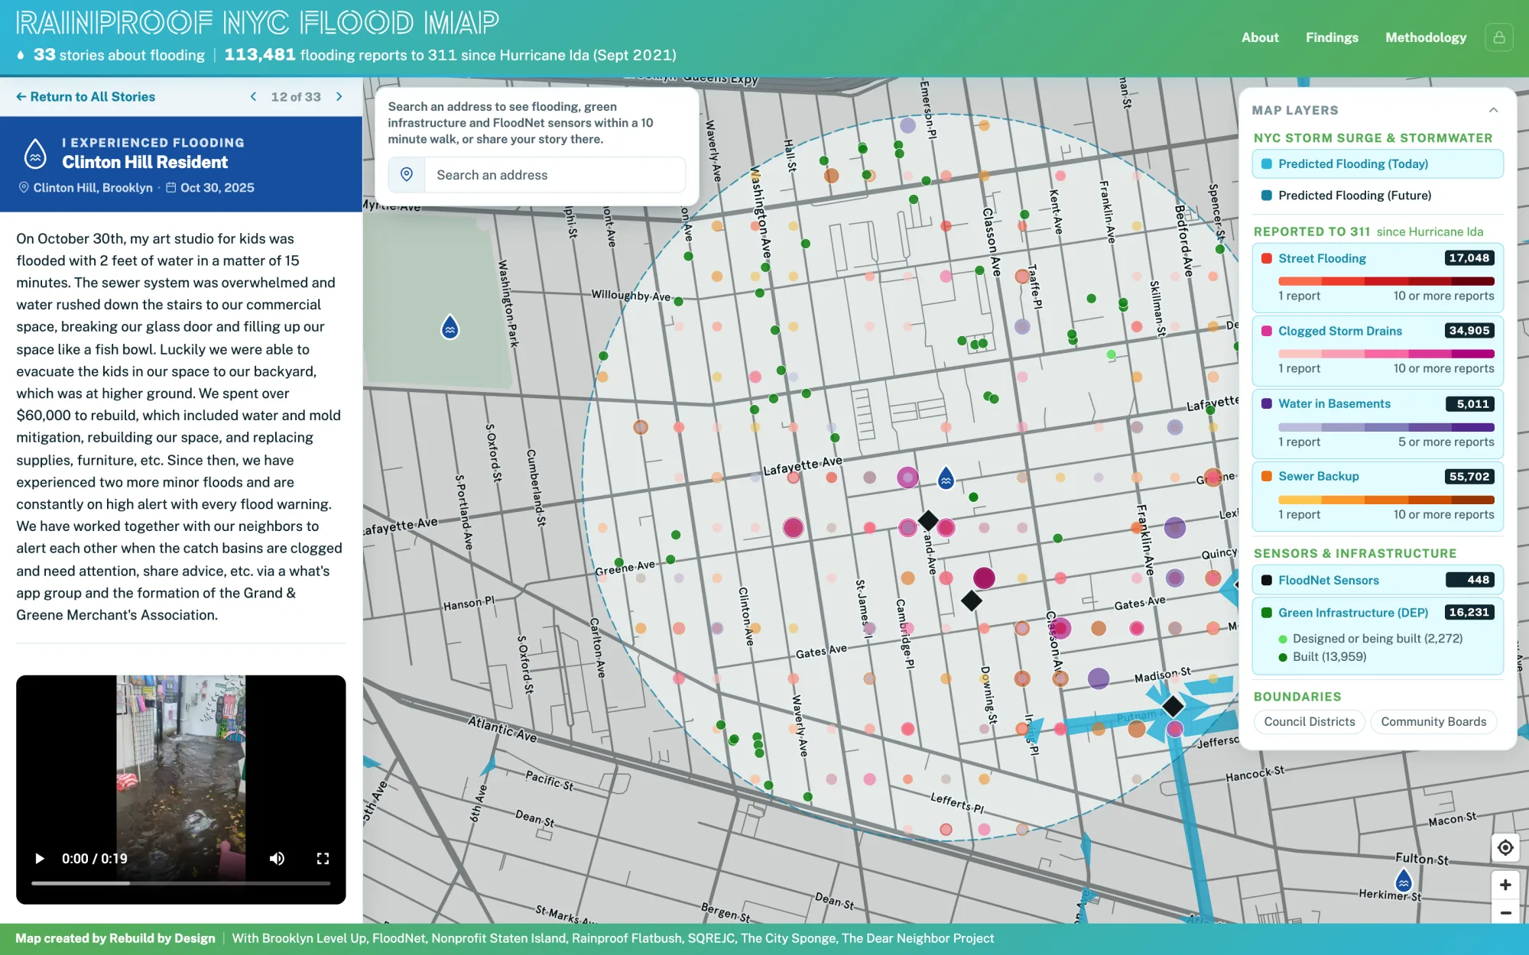1529x955 pixels.
Task: Click the Green Infrastructure count 16,231
Action: [x=1469, y=613]
